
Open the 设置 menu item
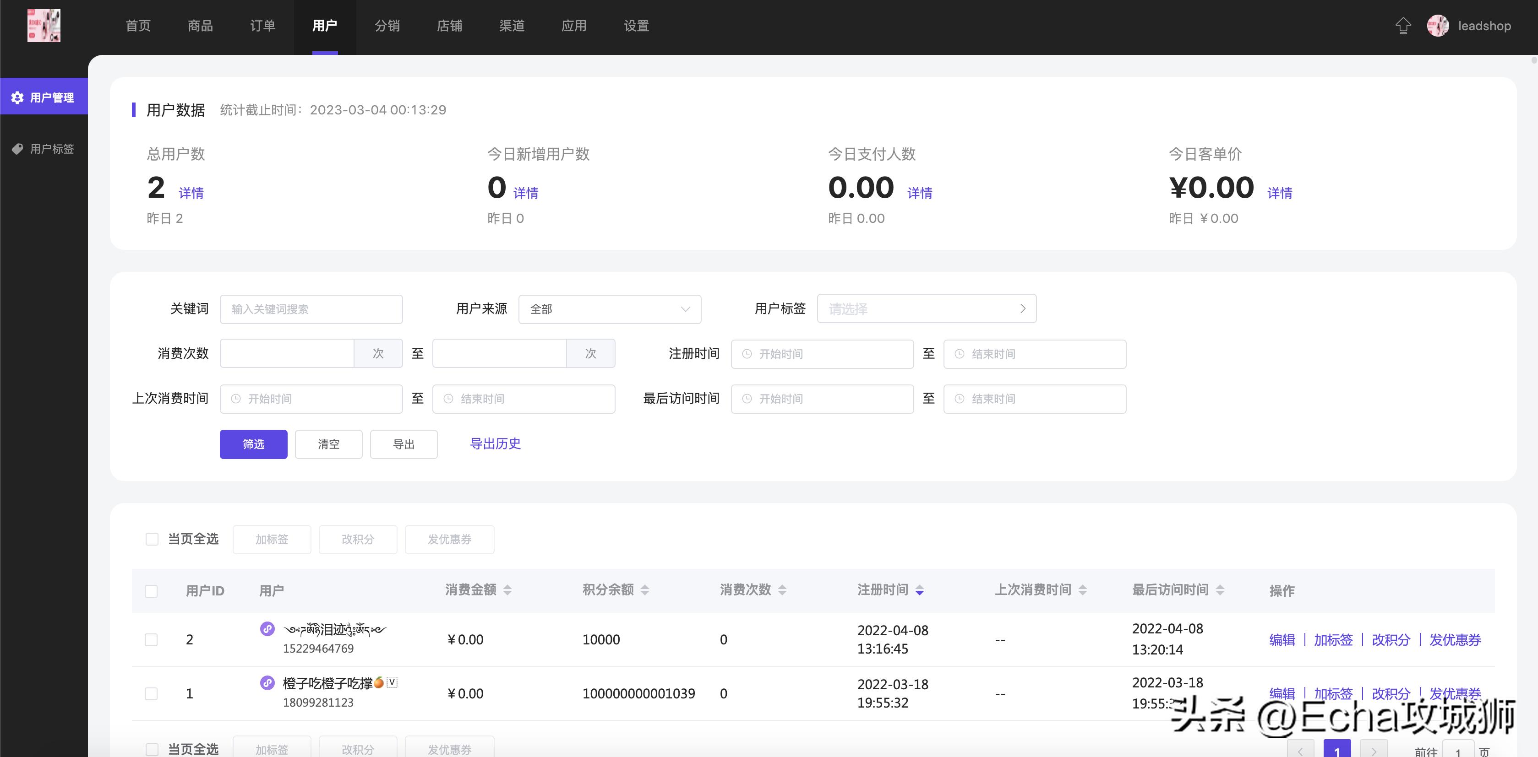point(636,26)
